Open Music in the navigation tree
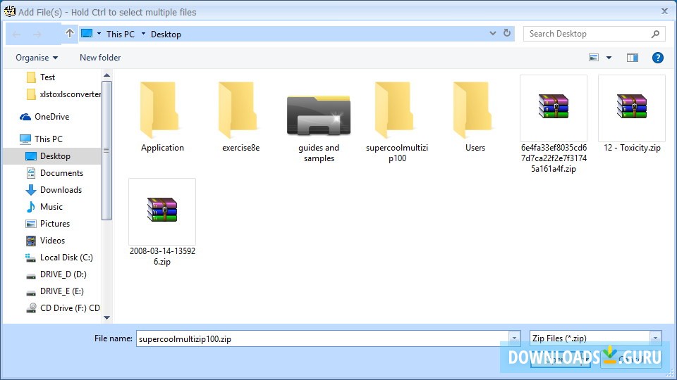The width and height of the screenshot is (677, 380). click(x=44, y=207)
